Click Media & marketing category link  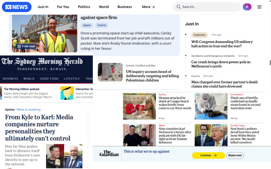28,110
